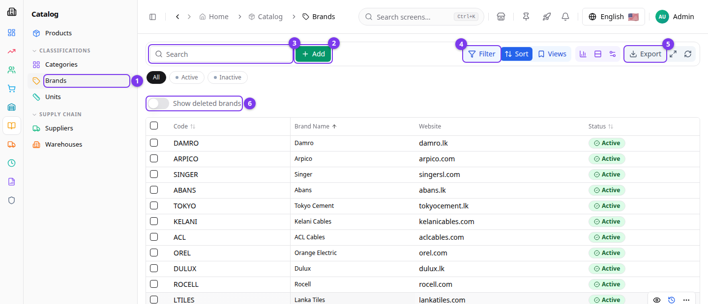Click the refresh icon beside Export

[688, 54]
